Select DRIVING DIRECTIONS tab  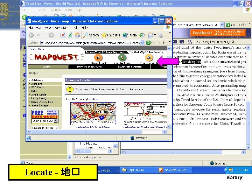[89, 66]
